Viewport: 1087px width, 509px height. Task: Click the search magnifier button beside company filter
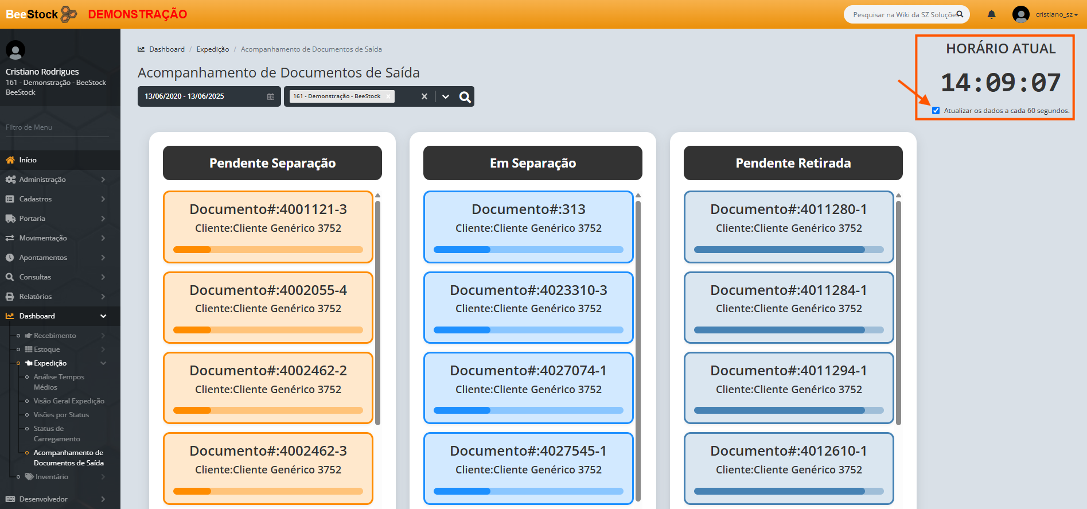[465, 97]
